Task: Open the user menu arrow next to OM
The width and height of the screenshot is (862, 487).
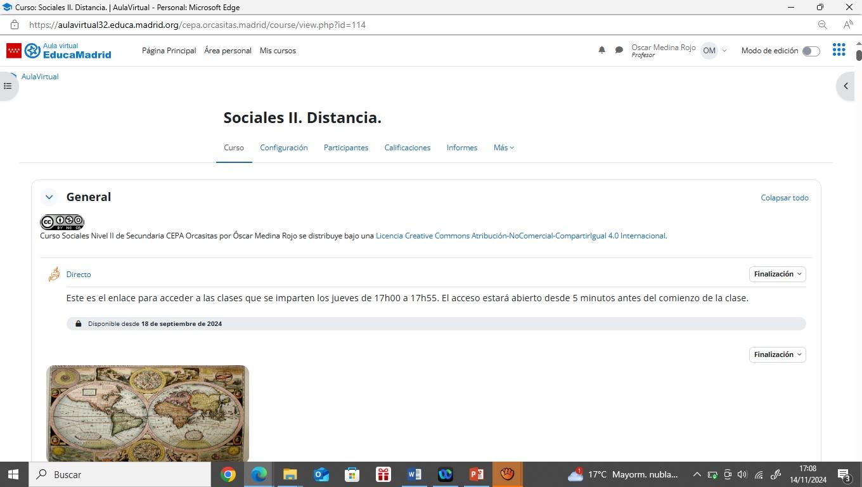Action: 724,51
